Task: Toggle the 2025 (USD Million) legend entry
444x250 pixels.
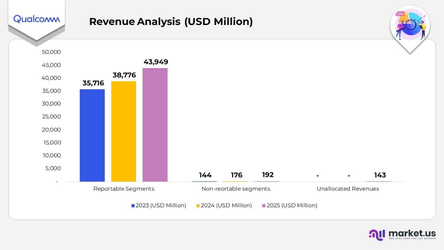Action: pyautogui.click(x=292, y=206)
